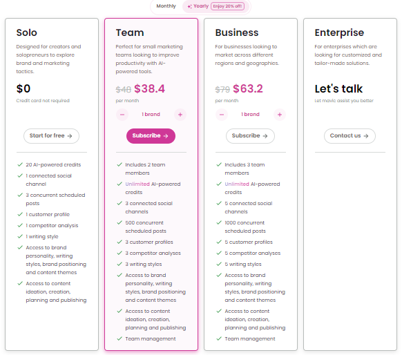Click the 1 brand field in Team plan

(151, 115)
